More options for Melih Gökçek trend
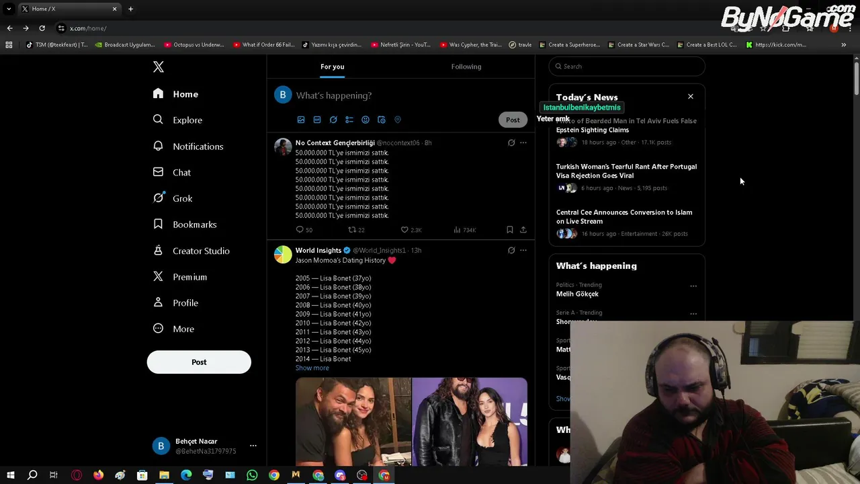The width and height of the screenshot is (860, 484). pyautogui.click(x=693, y=286)
